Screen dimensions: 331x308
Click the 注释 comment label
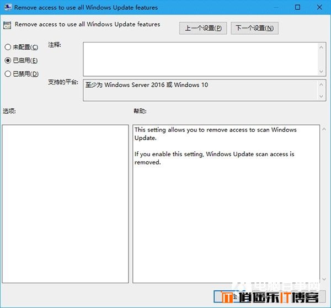[55, 45]
